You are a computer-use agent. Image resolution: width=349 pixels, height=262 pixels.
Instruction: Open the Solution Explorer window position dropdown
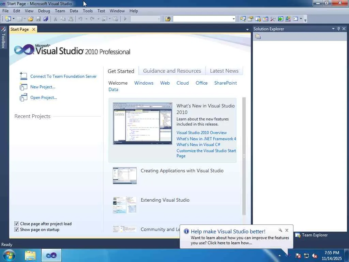click(333, 29)
